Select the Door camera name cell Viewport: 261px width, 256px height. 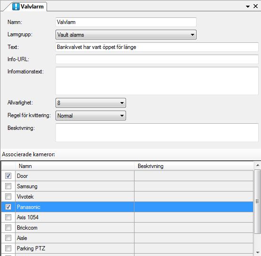(75, 176)
